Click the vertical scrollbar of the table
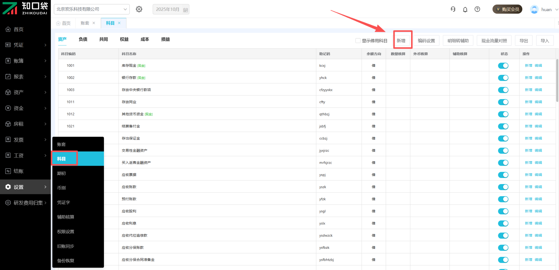Screen dimensions: 559x270 pyautogui.click(x=557, y=82)
